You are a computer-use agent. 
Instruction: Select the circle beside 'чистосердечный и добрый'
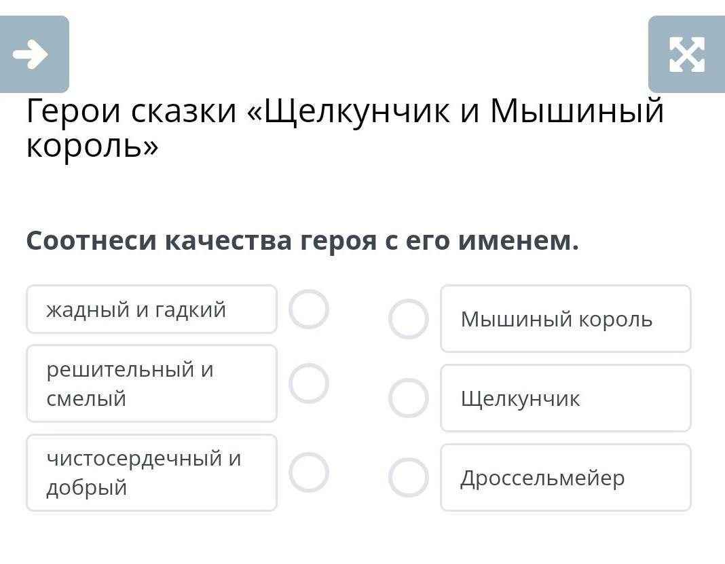click(x=309, y=472)
